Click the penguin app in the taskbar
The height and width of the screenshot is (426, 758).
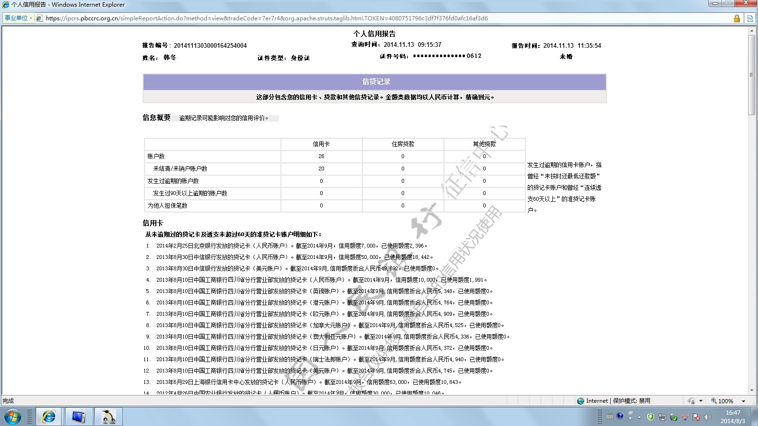(108, 417)
